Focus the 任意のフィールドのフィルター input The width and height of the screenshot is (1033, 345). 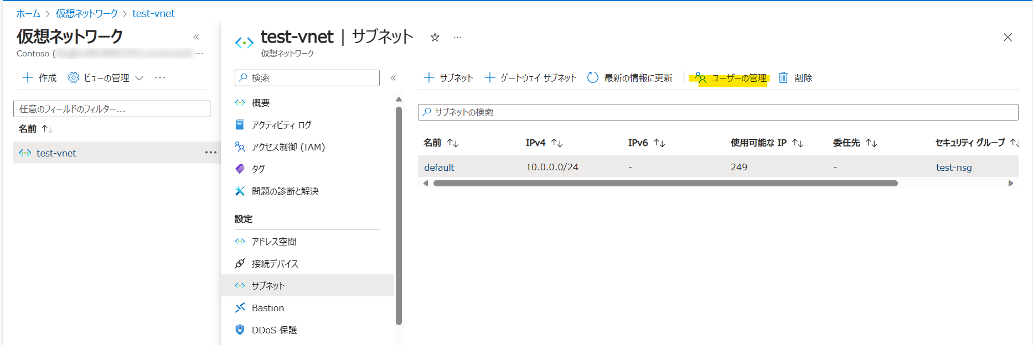[x=112, y=109]
